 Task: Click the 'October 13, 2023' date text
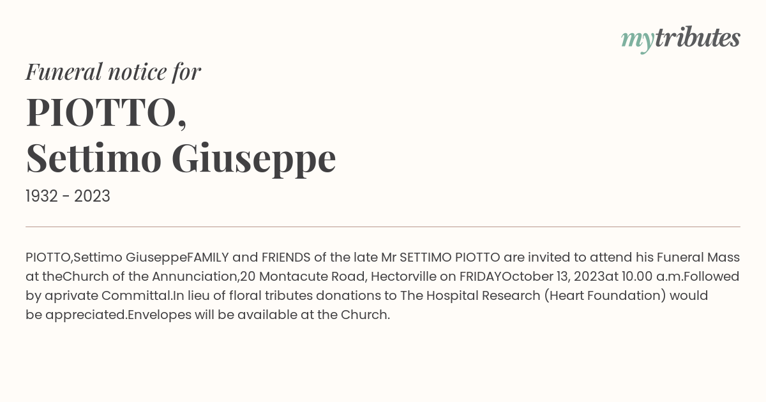553,277
